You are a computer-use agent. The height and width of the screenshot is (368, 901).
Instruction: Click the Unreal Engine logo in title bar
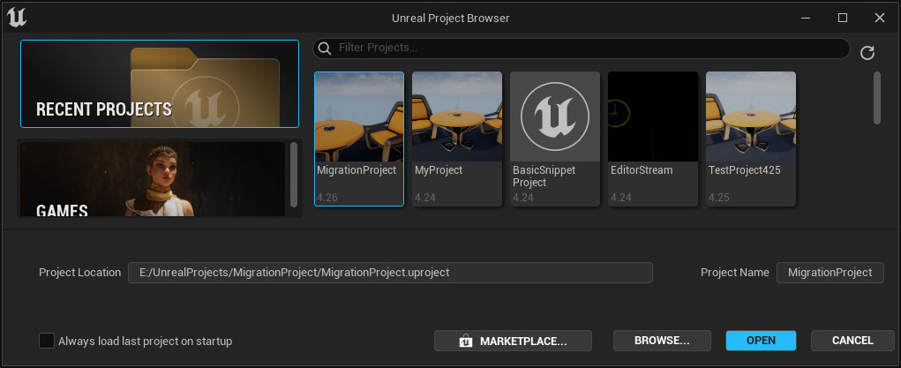(17, 17)
